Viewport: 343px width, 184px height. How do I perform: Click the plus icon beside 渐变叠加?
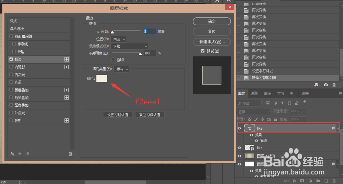pos(67,97)
